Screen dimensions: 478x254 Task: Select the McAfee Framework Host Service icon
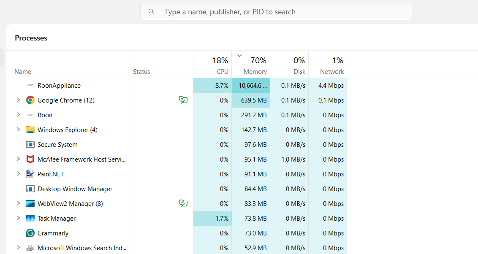(30, 159)
